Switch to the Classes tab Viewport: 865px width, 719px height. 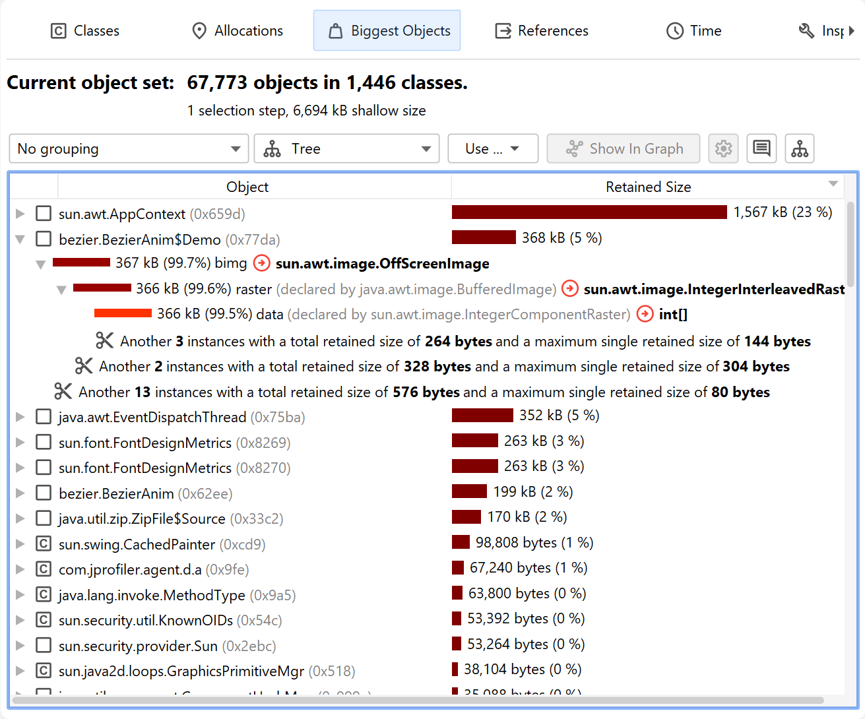tap(85, 31)
